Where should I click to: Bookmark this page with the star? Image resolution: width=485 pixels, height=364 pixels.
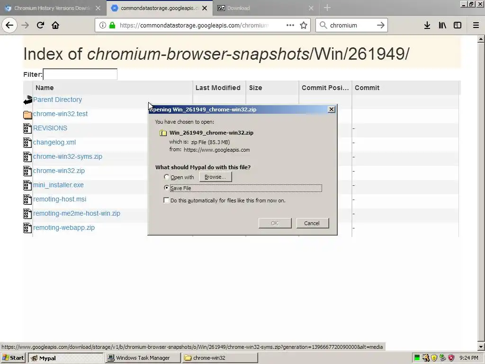click(x=304, y=25)
